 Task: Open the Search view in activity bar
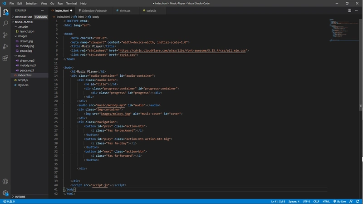pyautogui.click(x=5, y=23)
